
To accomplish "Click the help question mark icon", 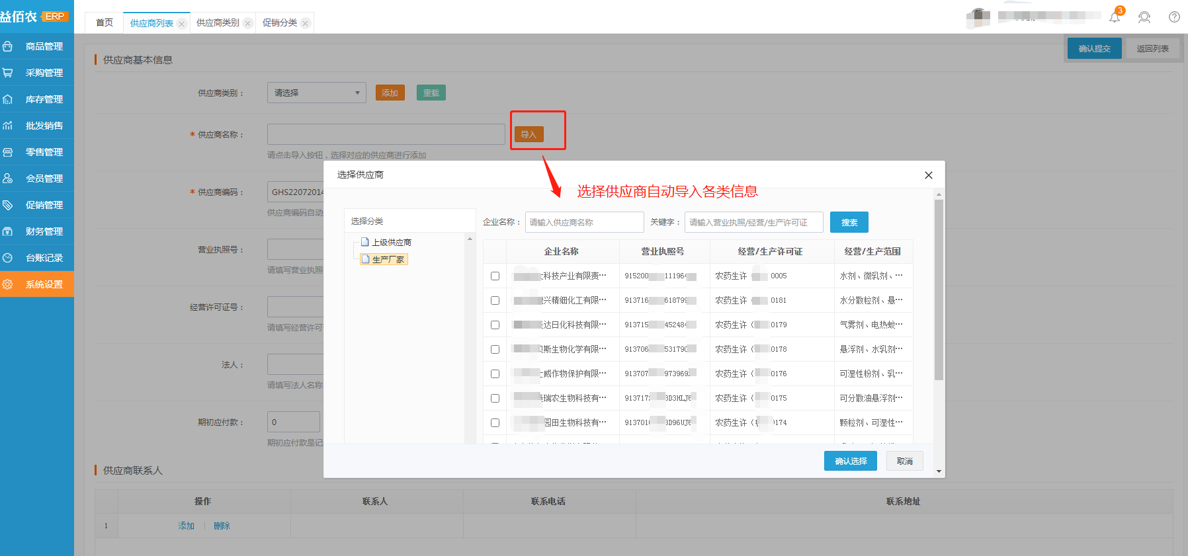I will pos(1174,17).
